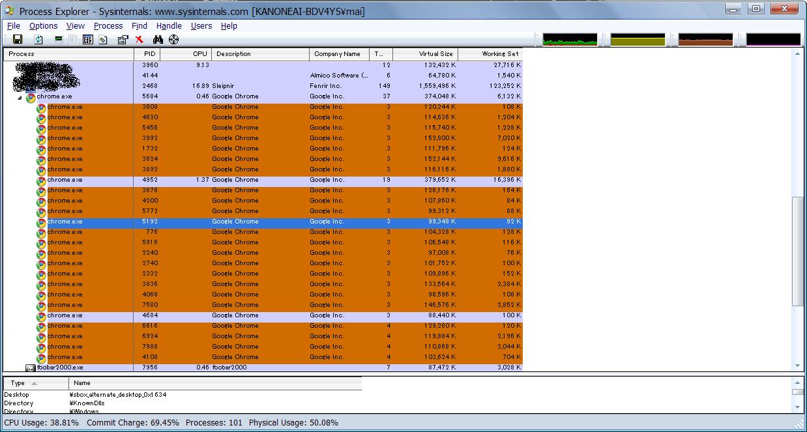The height and width of the screenshot is (432, 807).
Task: Select the ¥sbox_alternate_desktop handle row
Action: click(183, 395)
